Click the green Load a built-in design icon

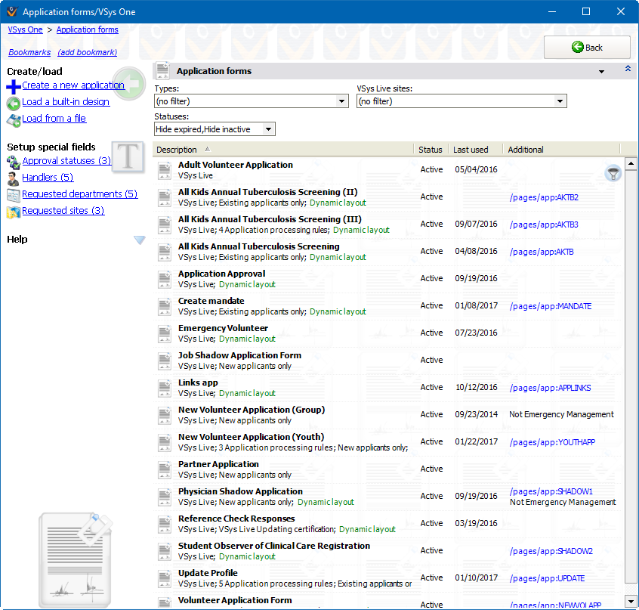pyautogui.click(x=14, y=103)
